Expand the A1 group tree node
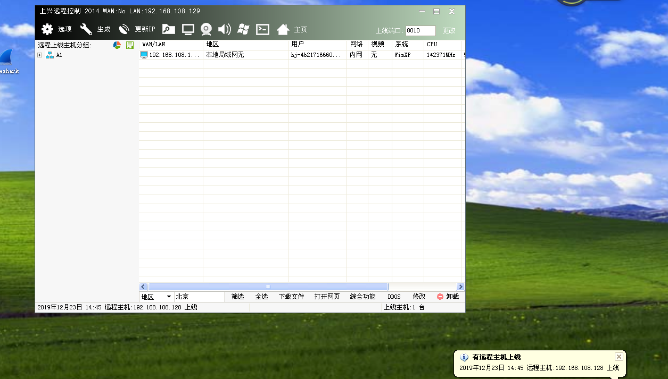Viewport: 668px width, 379px height. pos(40,55)
